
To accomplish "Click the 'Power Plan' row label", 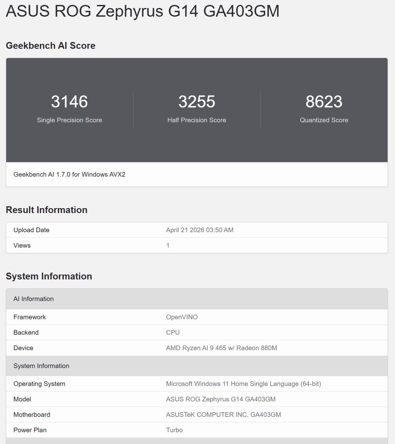I will click(30, 430).
